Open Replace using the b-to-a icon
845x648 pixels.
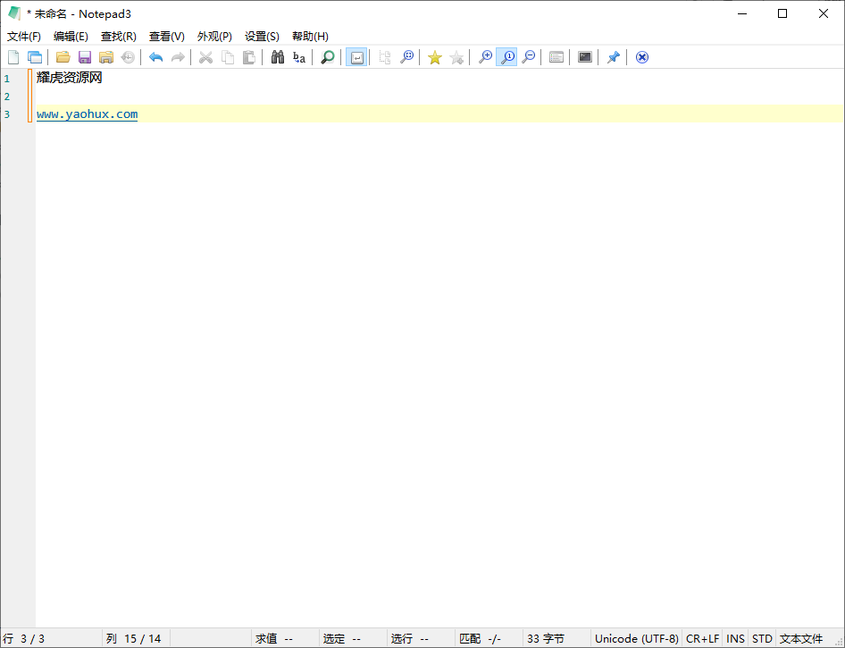pyautogui.click(x=298, y=56)
